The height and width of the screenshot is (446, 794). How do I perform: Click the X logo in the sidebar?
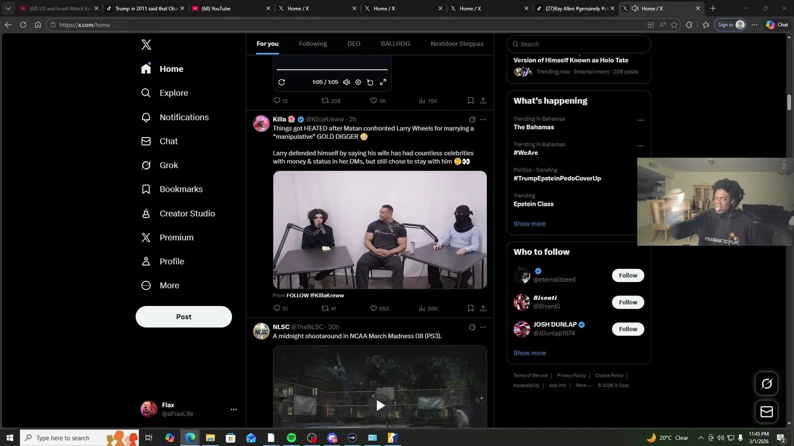point(146,45)
